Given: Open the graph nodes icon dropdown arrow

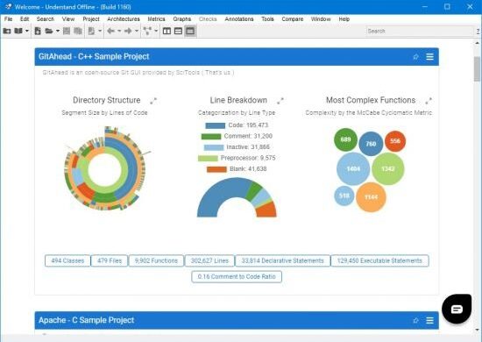Looking at the screenshot, I should (x=156, y=31).
